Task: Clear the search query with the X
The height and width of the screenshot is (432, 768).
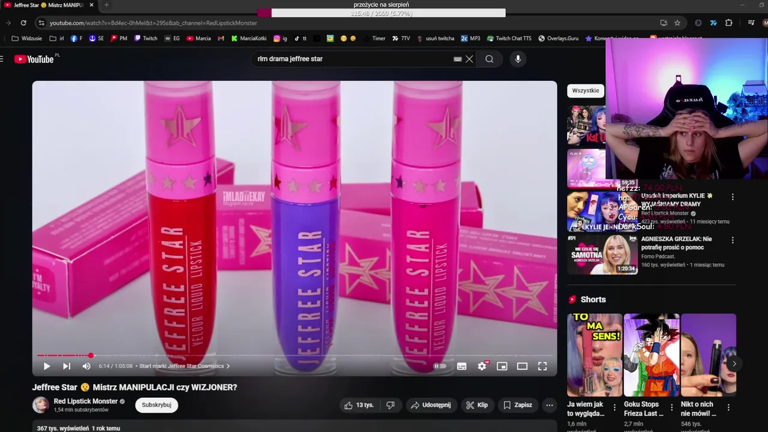Action: tap(469, 59)
